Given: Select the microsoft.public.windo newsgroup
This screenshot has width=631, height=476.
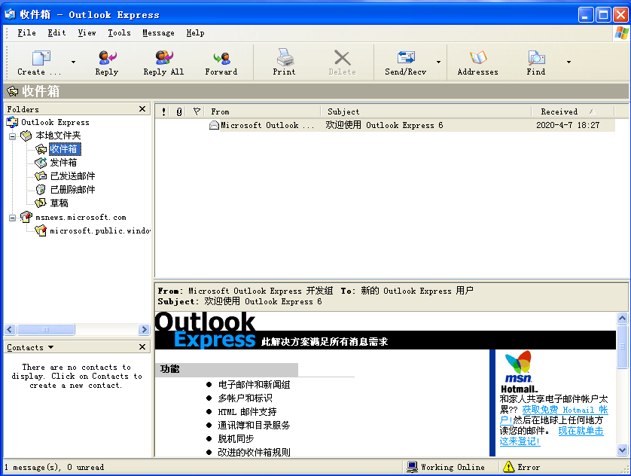Looking at the screenshot, I should (100, 231).
